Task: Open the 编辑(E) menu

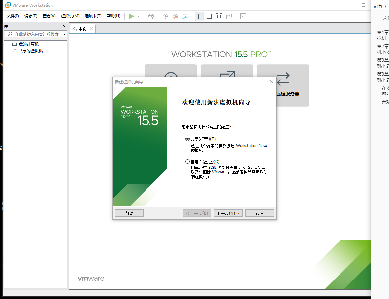Action: [31, 16]
